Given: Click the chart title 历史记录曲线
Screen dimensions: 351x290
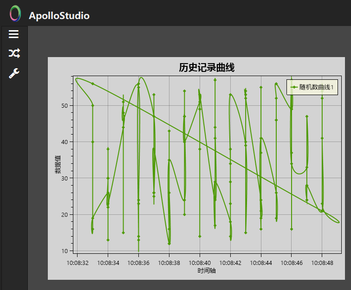Looking at the screenshot, I should 207,67.
